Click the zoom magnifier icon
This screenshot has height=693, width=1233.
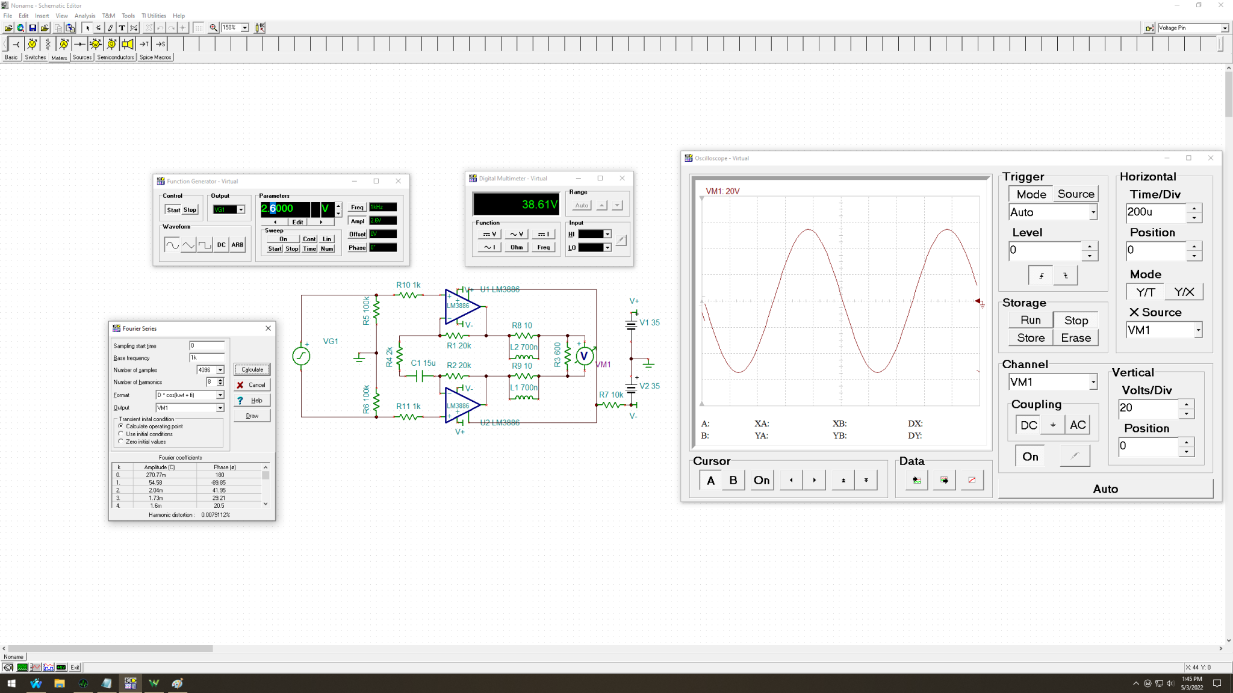point(214,28)
